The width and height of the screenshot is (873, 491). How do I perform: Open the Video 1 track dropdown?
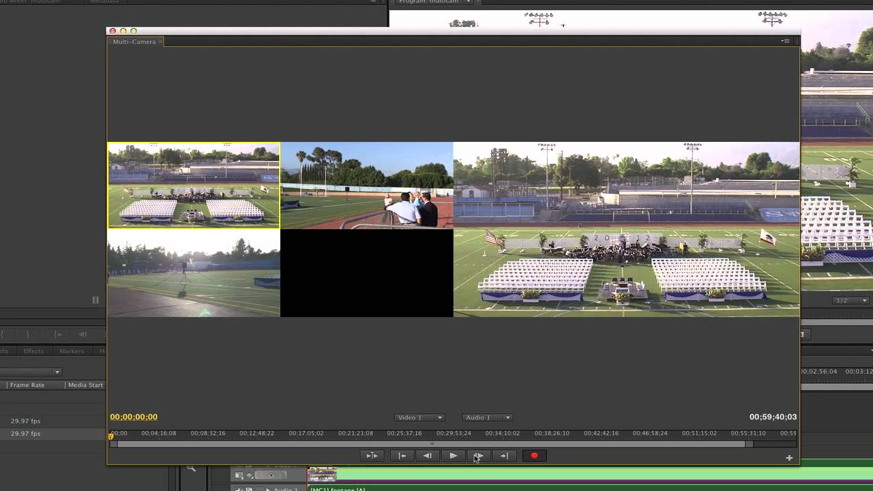[x=419, y=417]
